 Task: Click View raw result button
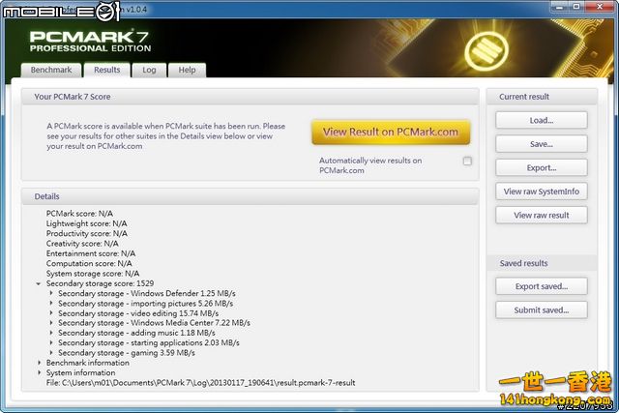pos(541,215)
